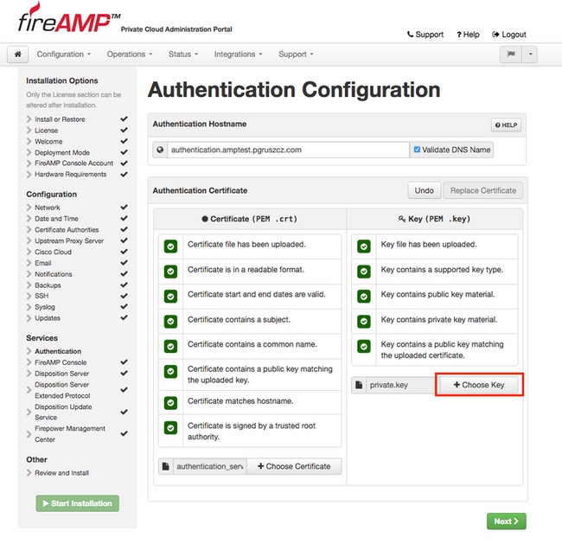
Task: Open Syslog in sidebar
Action: (44, 307)
